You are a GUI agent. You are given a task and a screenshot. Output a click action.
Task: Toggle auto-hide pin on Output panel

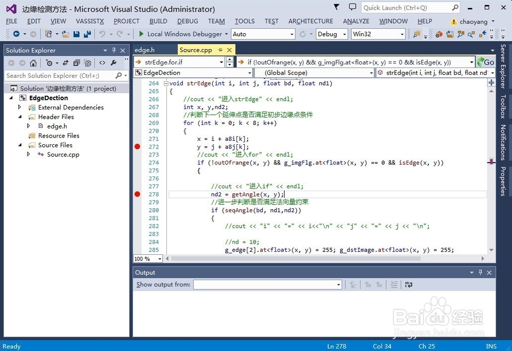coord(480,272)
